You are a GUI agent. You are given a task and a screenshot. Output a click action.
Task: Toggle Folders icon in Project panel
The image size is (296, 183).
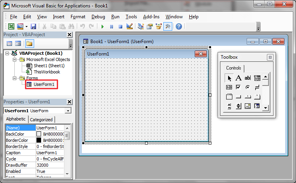pos(29,44)
